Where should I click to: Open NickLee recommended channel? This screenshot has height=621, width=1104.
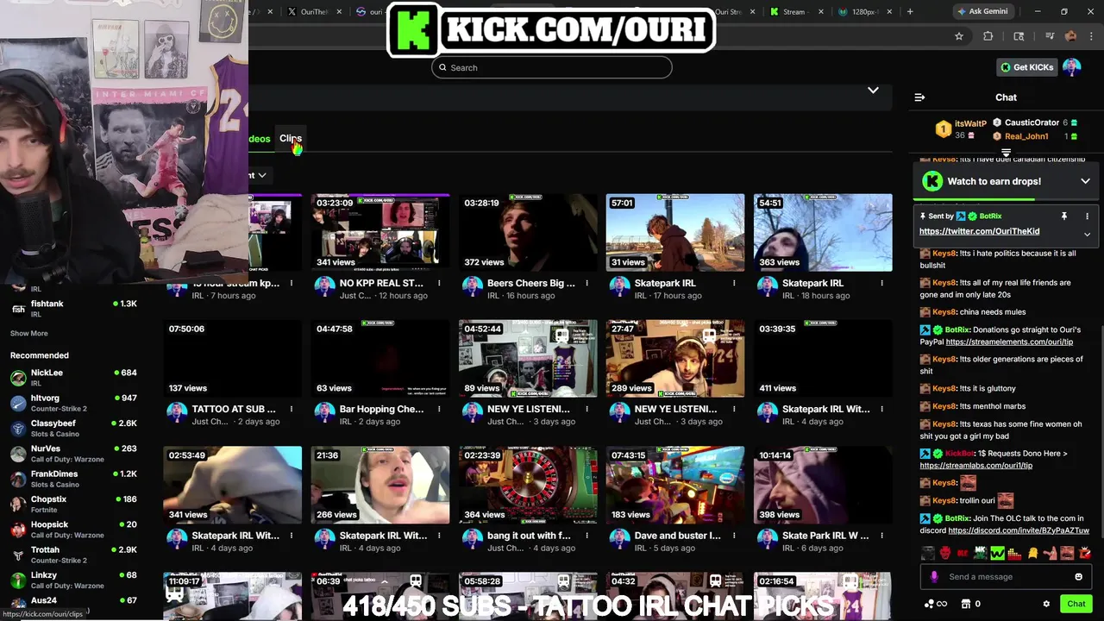tap(73, 378)
